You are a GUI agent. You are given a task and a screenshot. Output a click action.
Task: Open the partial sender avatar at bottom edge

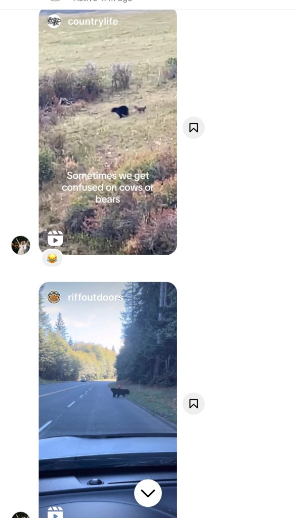[21, 514]
